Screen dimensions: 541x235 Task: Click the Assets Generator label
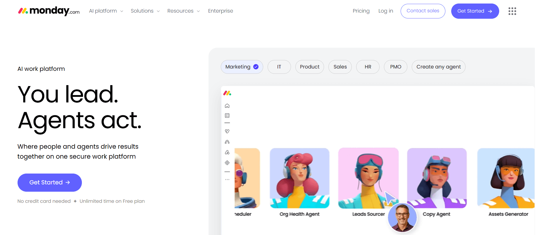tap(509, 214)
